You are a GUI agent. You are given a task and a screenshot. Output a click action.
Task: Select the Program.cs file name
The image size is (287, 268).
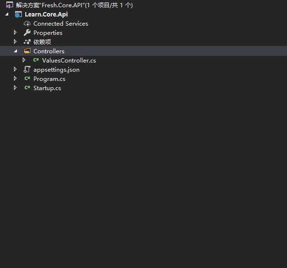[49, 79]
